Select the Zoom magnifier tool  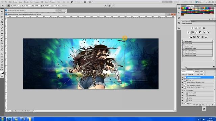[x=2, y=67]
